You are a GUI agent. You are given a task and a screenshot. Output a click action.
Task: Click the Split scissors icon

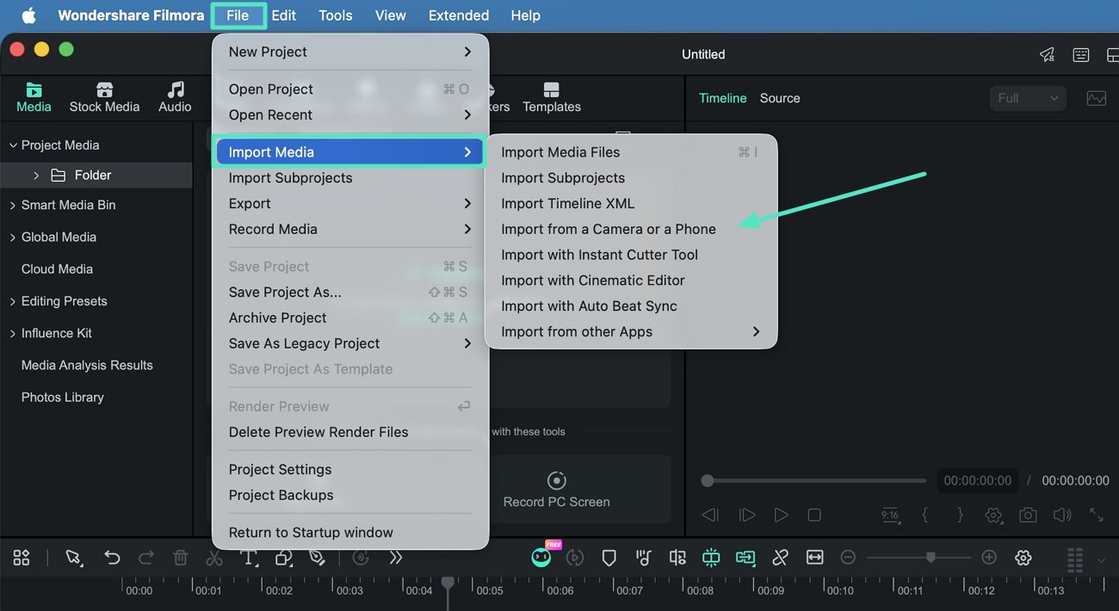coord(214,558)
